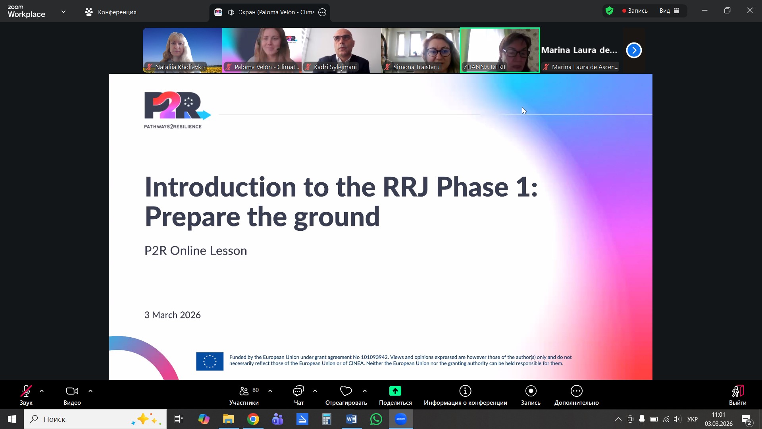Image resolution: width=762 pixels, height=429 pixels.
Task: Click the green Share screen icon
Action: click(x=395, y=391)
